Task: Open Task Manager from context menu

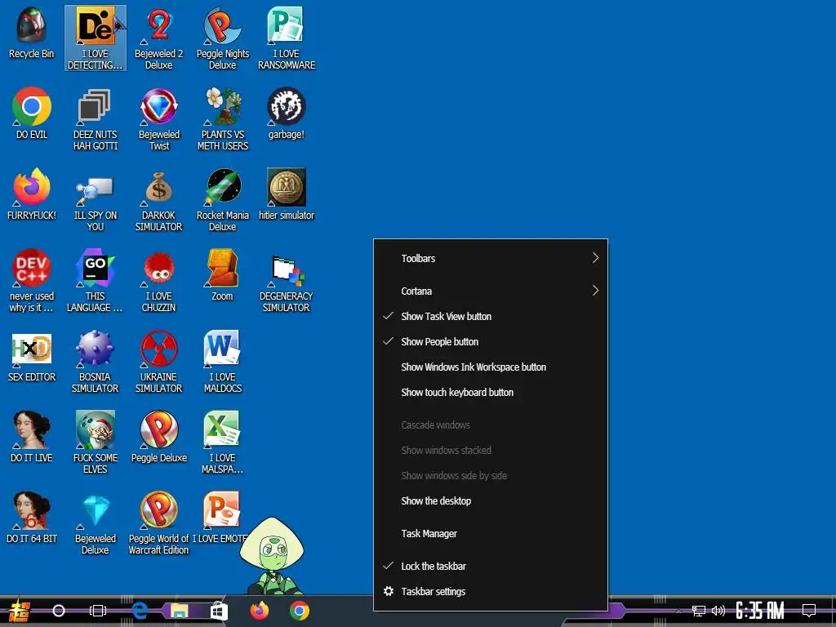Action: pos(491,534)
